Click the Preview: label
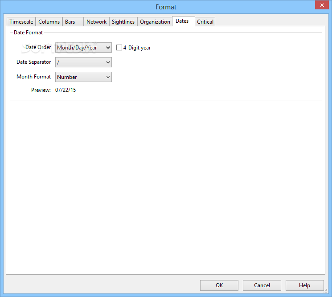 pos(41,90)
